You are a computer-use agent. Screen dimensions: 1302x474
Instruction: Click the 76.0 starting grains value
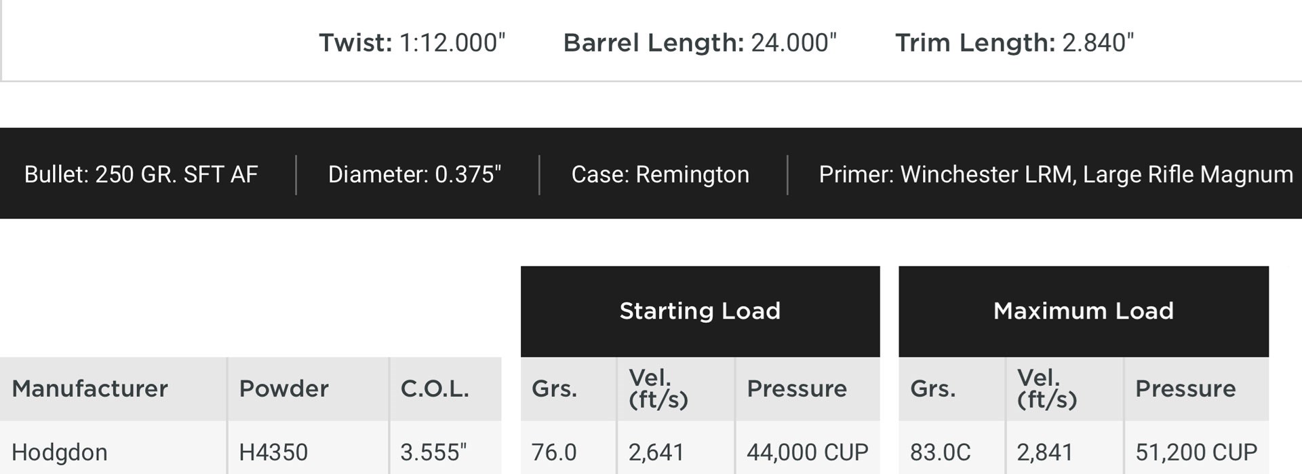pos(554,452)
